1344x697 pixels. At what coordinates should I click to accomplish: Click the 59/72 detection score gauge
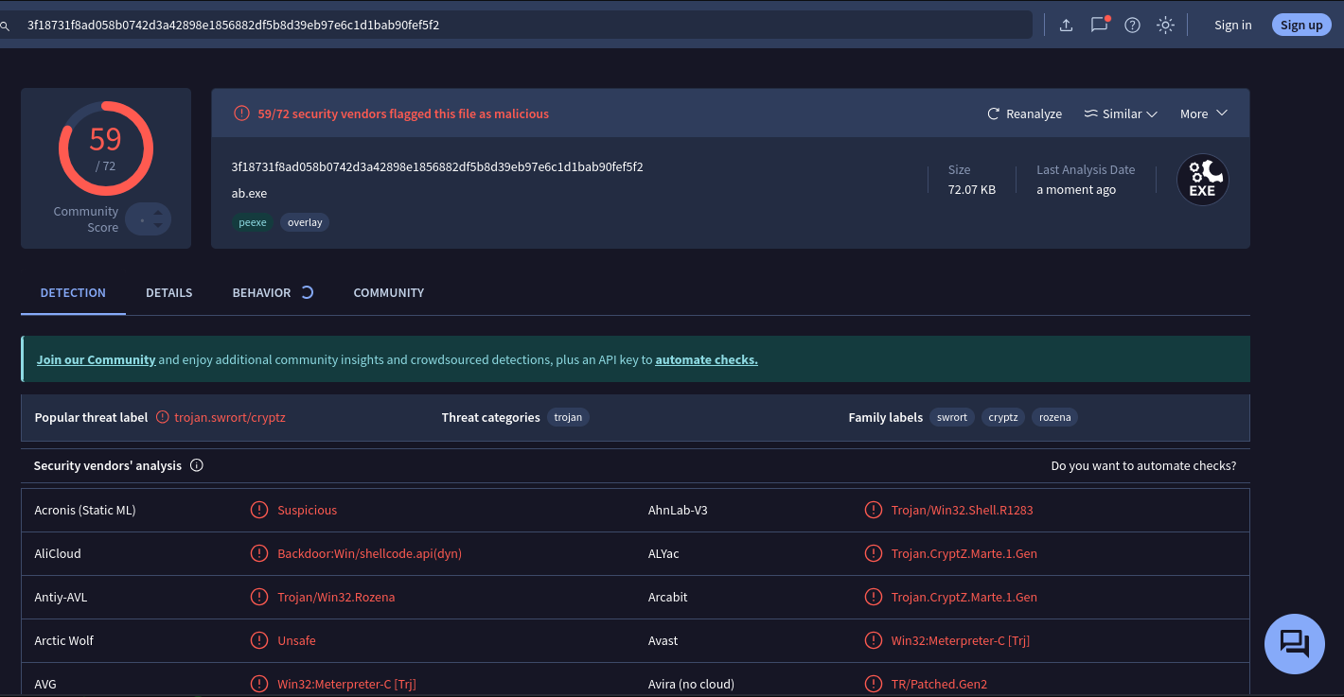tap(106, 148)
